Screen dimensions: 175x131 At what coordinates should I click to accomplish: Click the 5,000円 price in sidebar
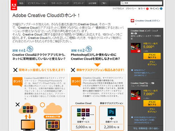click(149, 47)
